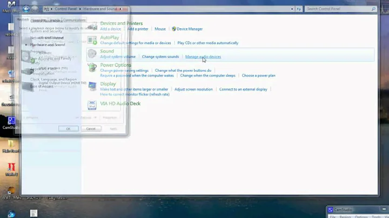Switch to Playback tab in Sound dialog

23,19
